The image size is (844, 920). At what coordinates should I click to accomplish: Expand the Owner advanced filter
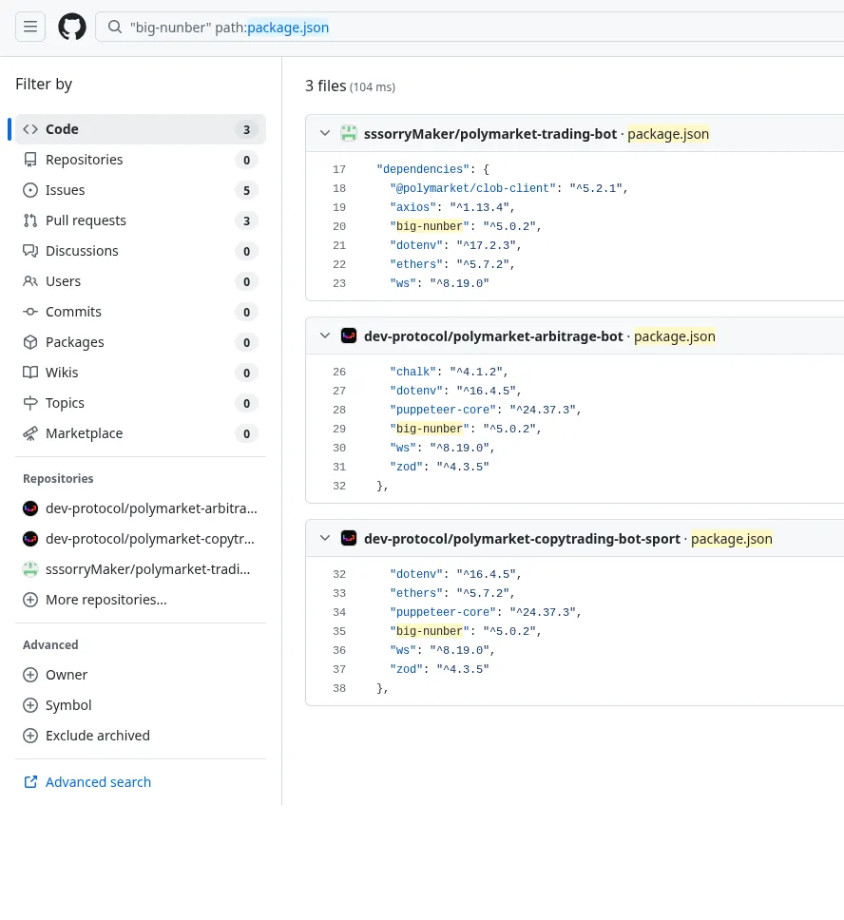[x=30, y=675]
